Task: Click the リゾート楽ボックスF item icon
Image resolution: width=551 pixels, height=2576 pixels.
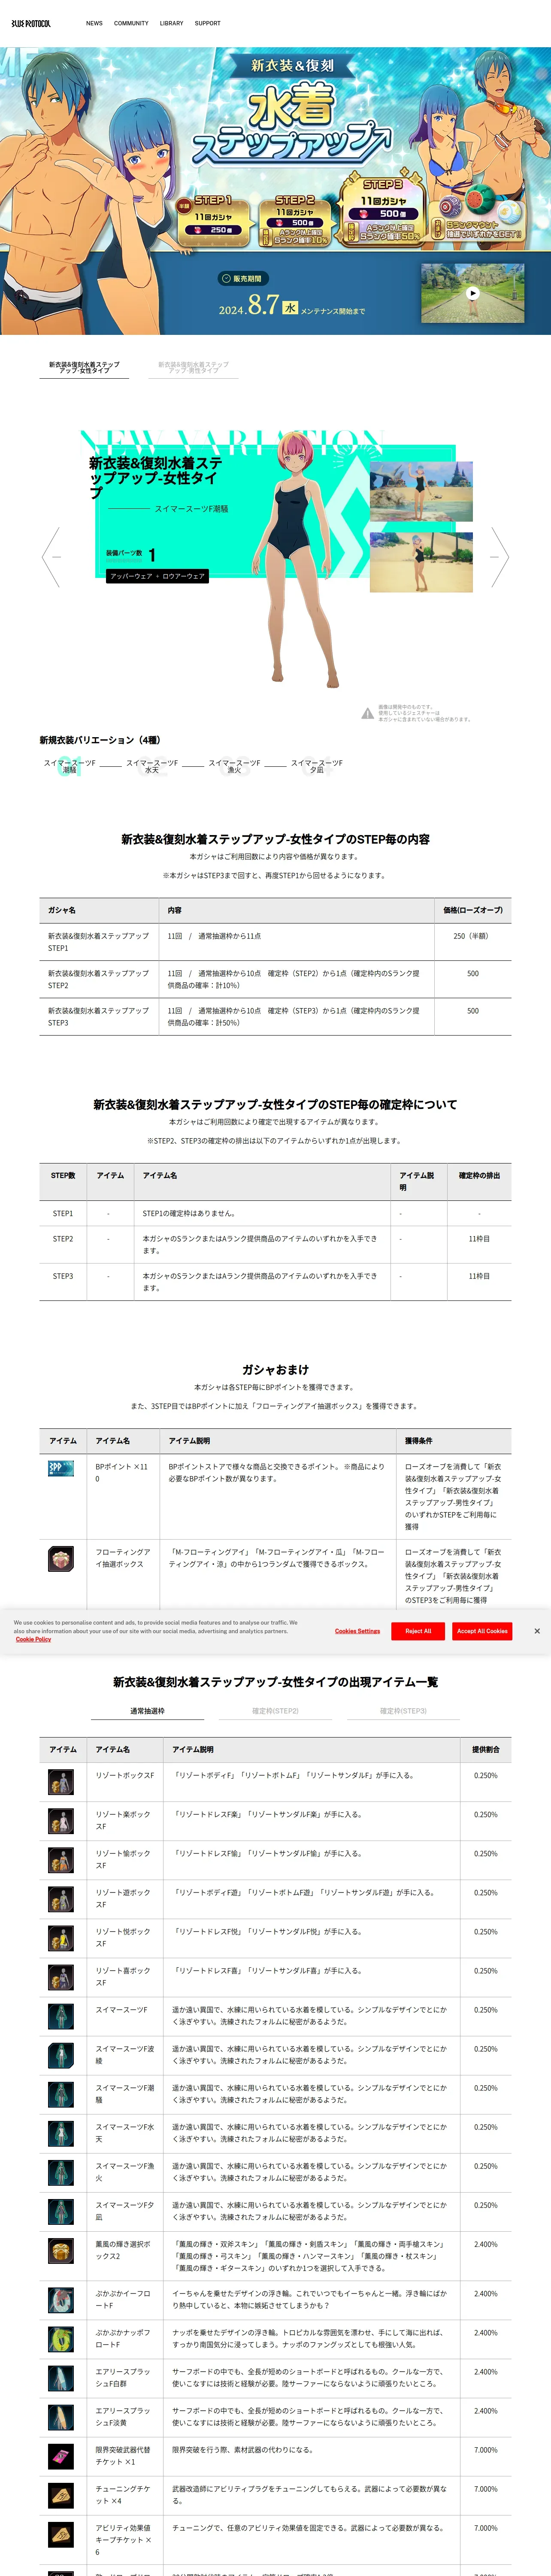Action: click(x=61, y=1821)
